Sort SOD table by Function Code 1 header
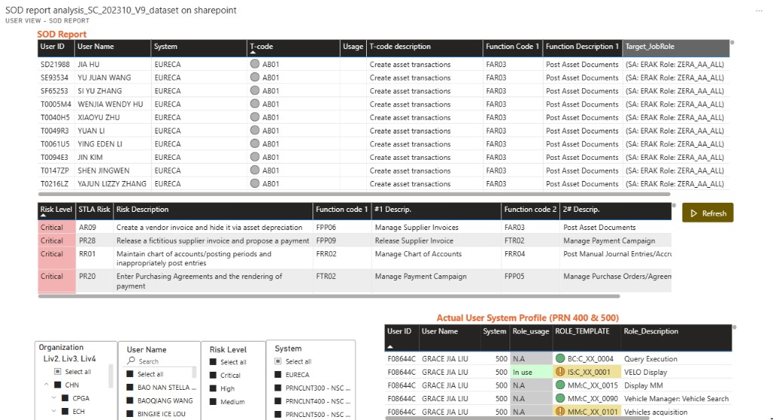 pos(513,48)
